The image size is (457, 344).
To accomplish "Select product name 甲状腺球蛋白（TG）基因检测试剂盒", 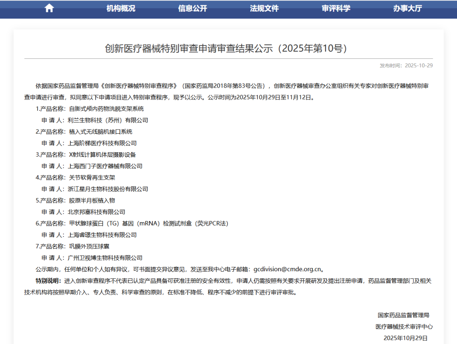I will point(149,223).
